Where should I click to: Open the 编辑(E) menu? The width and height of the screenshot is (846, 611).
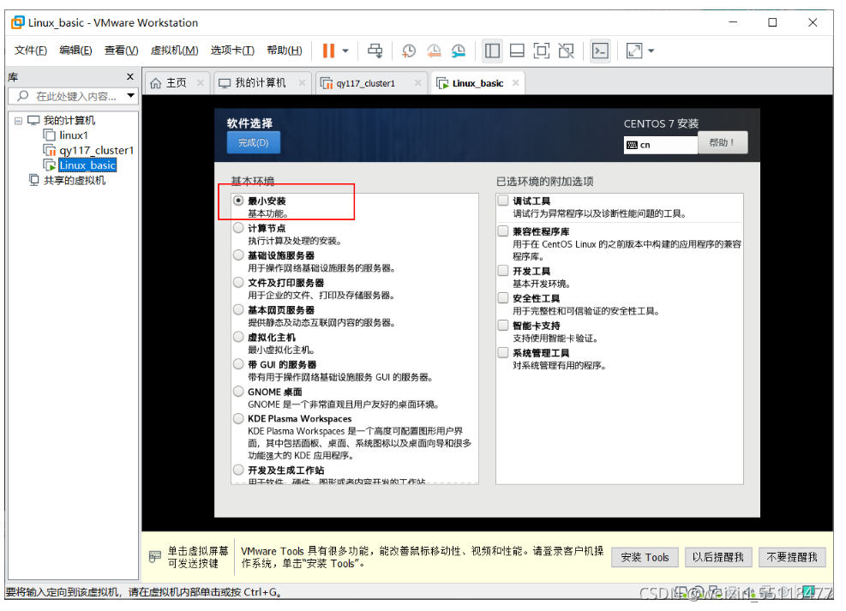coord(75,51)
